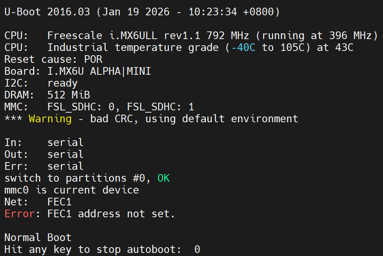The image size is (383, 256).
Task: Click the autoboot countdown number 0
Action: (197, 249)
